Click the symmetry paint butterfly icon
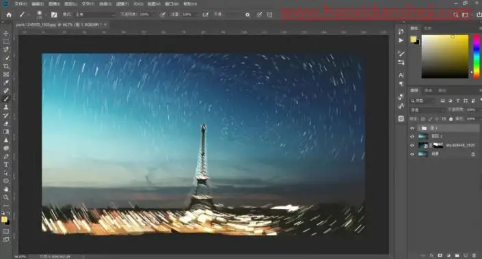 (x=269, y=14)
